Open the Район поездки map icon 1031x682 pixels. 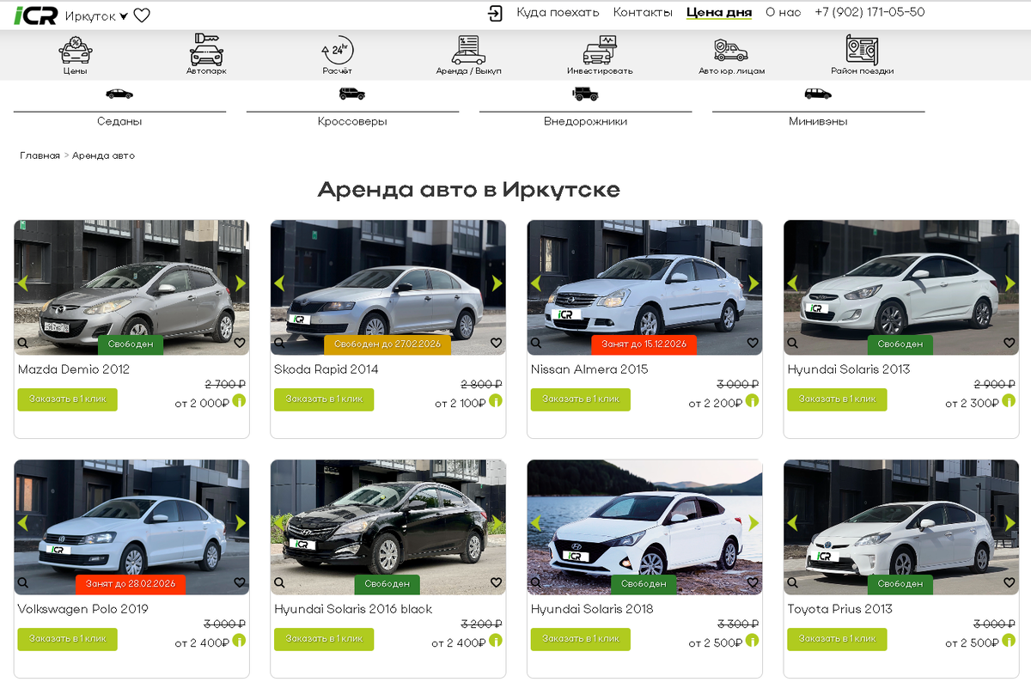[x=862, y=50]
